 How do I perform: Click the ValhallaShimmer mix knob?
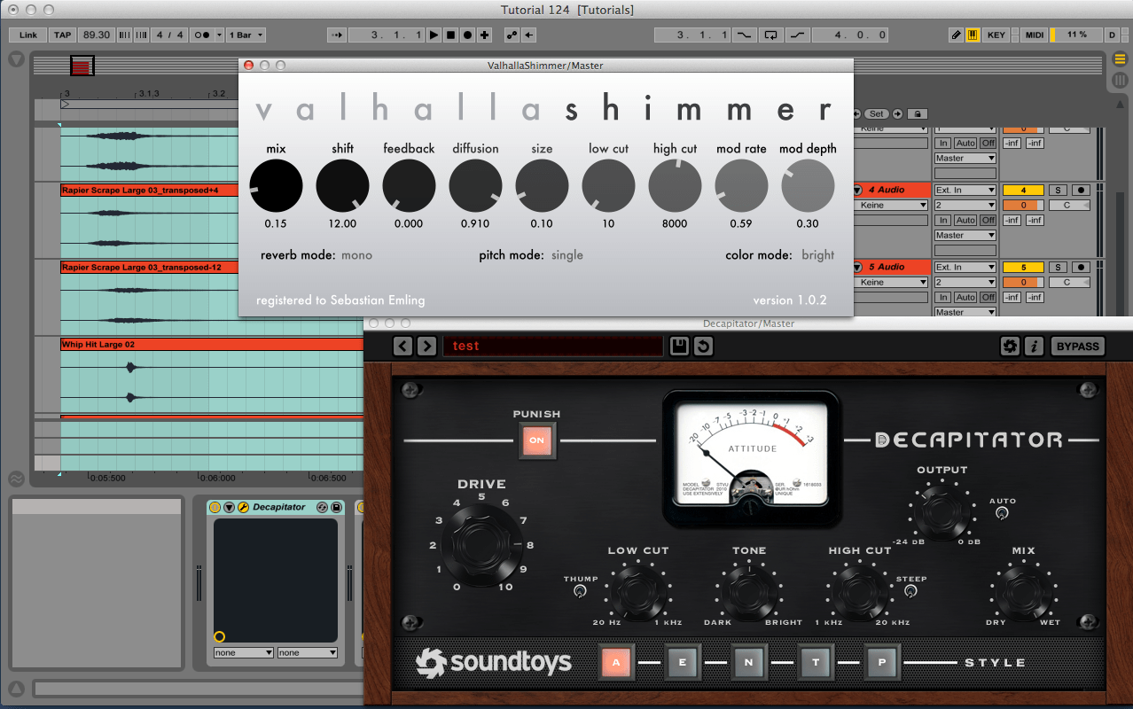[x=276, y=186]
